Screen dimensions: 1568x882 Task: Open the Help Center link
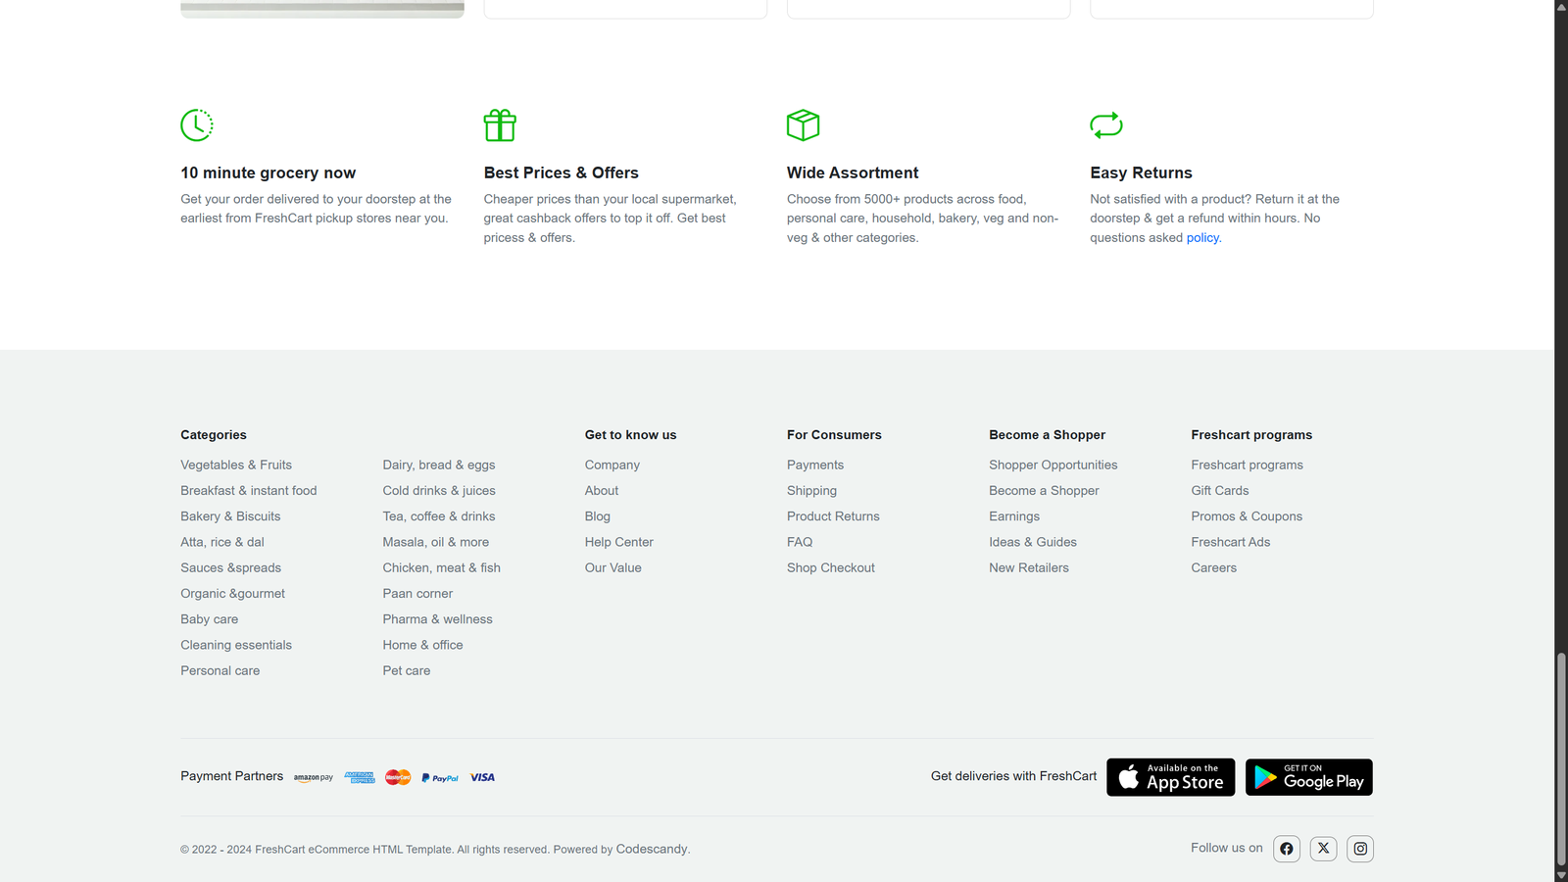pos(618,542)
